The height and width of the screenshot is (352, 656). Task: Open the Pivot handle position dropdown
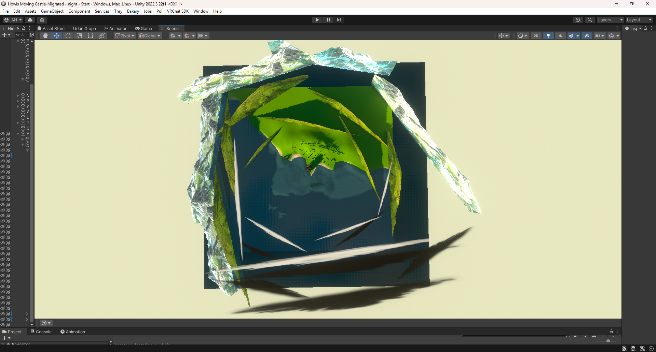pyautogui.click(x=125, y=36)
